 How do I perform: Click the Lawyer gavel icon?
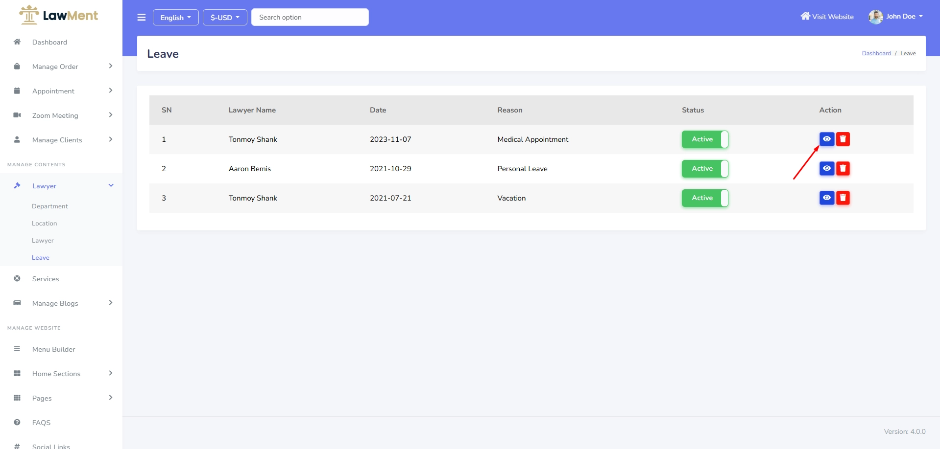click(x=17, y=185)
